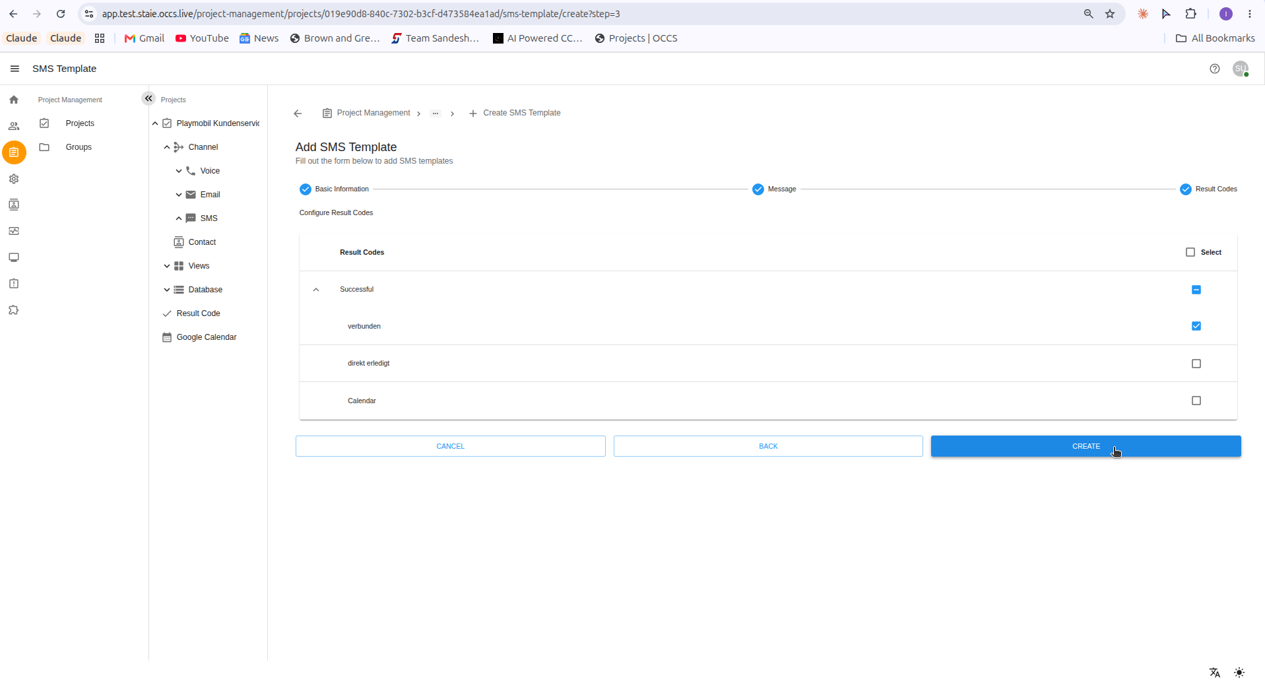This screenshot has width=1265, height=685.
Task: Open Result Code in the project tree
Action: [198, 313]
